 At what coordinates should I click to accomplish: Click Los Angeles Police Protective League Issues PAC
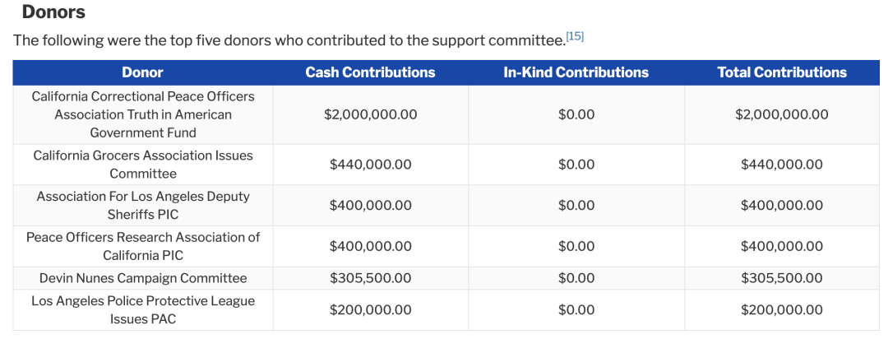point(143,310)
